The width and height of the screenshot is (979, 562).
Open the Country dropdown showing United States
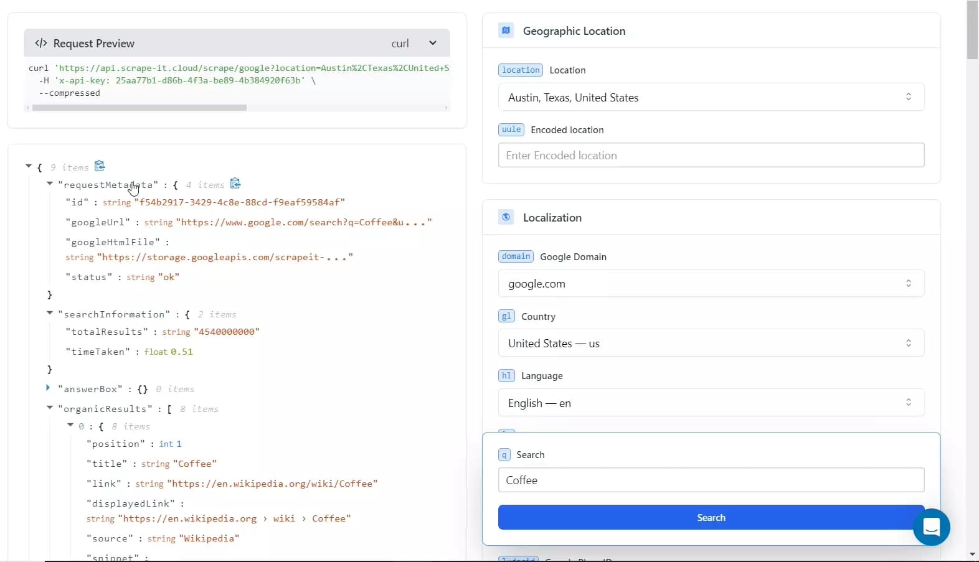(711, 344)
